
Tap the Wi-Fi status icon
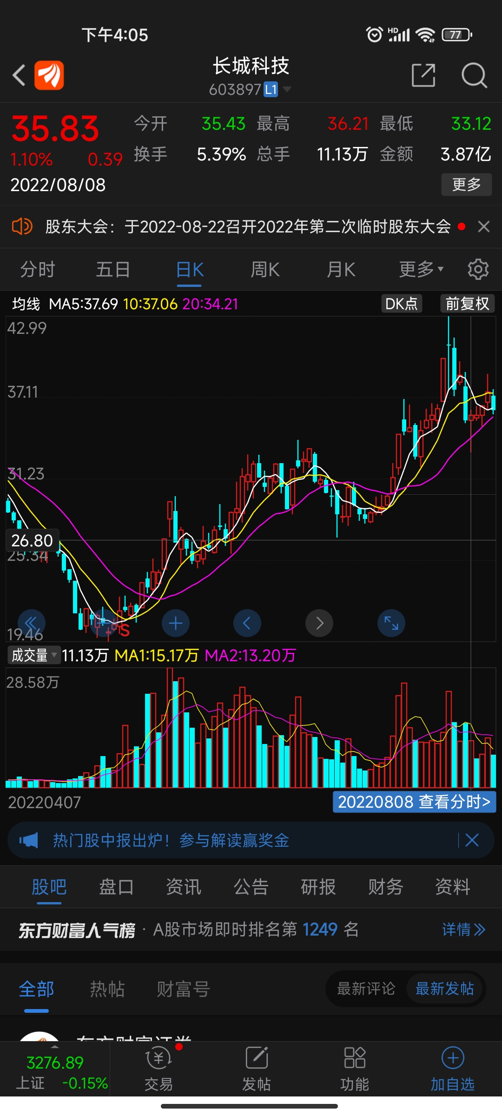tap(425, 35)
